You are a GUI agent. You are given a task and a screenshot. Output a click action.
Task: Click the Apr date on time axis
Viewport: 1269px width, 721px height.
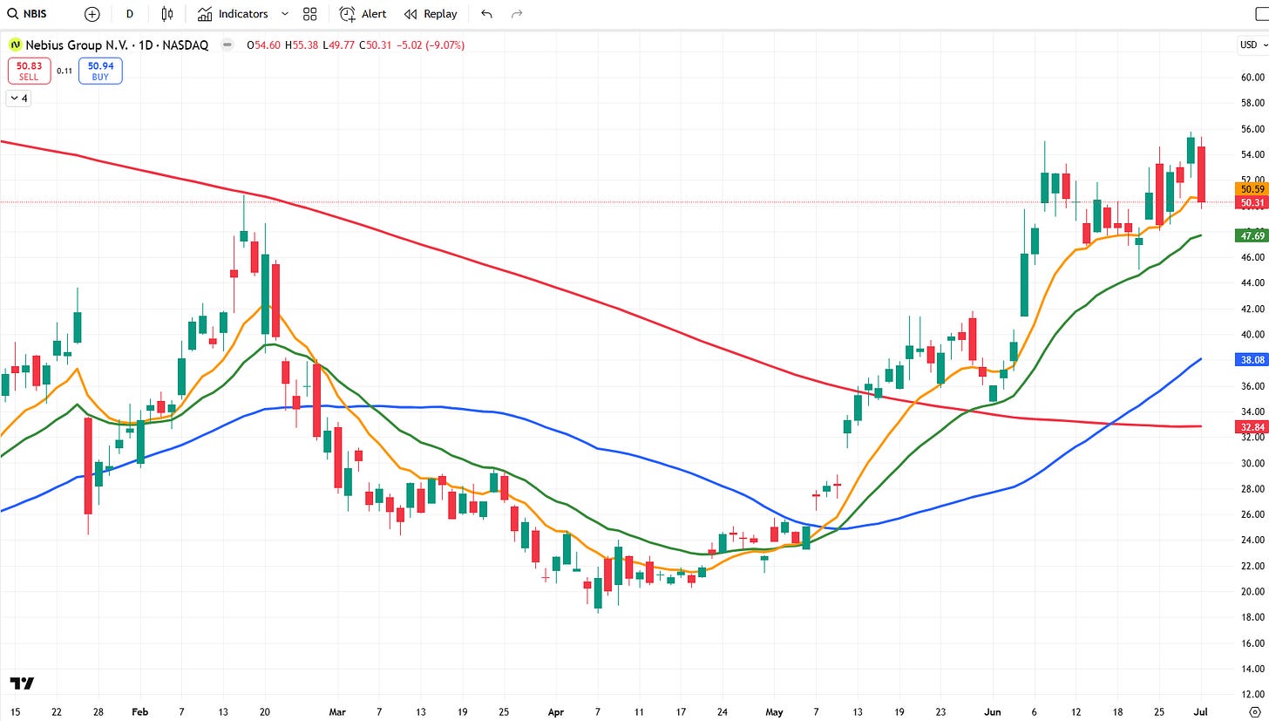point(558,711)
